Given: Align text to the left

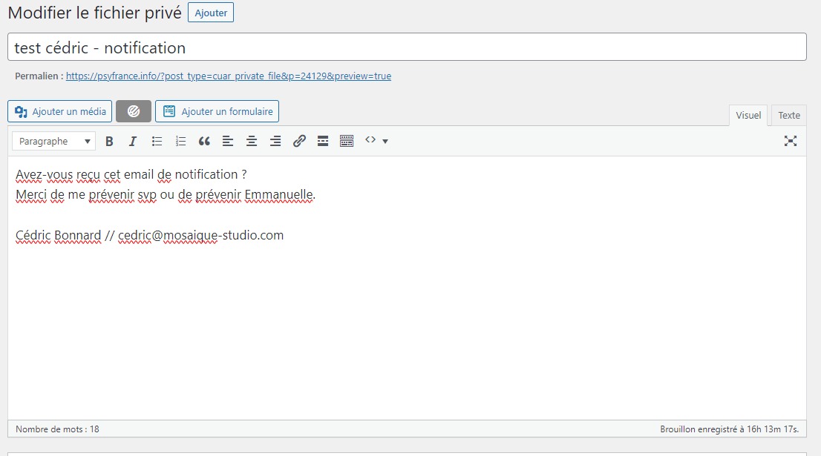Looking at the screenshot, I should (228, 141).
